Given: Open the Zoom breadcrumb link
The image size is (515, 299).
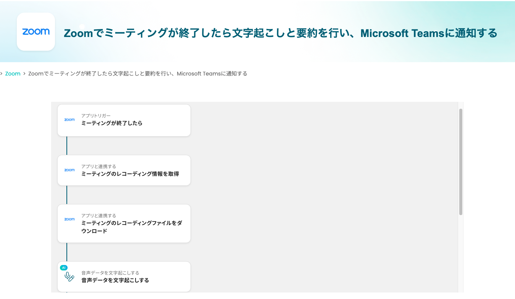Looking at the screenshot, I should coord(13,74).
